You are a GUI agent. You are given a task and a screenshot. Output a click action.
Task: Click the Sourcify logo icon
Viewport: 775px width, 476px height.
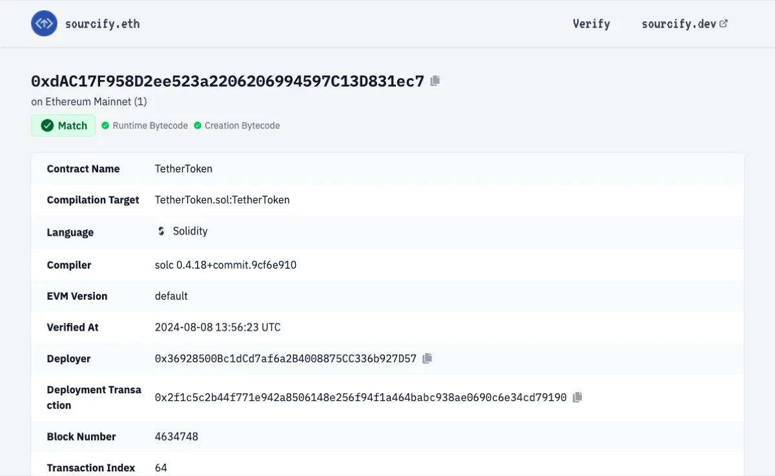pyautogui.click(x=45, y=24)
